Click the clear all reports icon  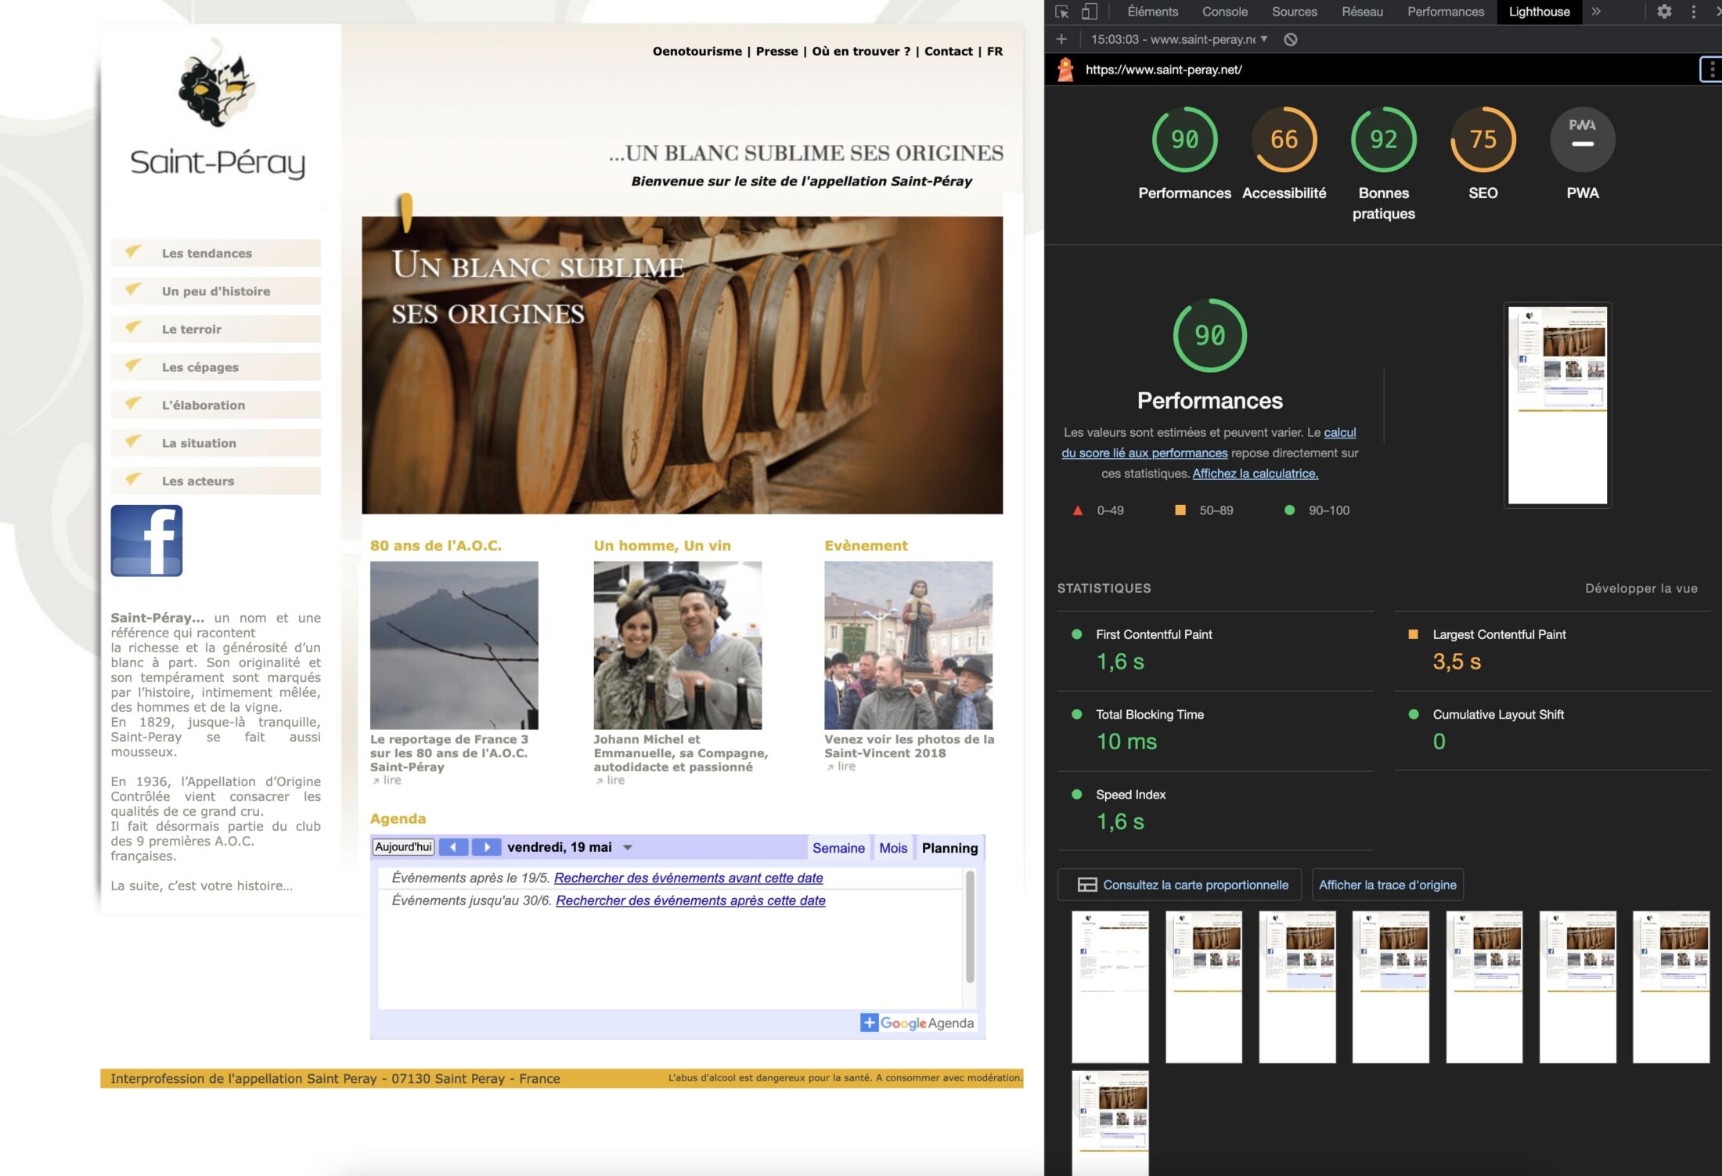point(1291,39)
